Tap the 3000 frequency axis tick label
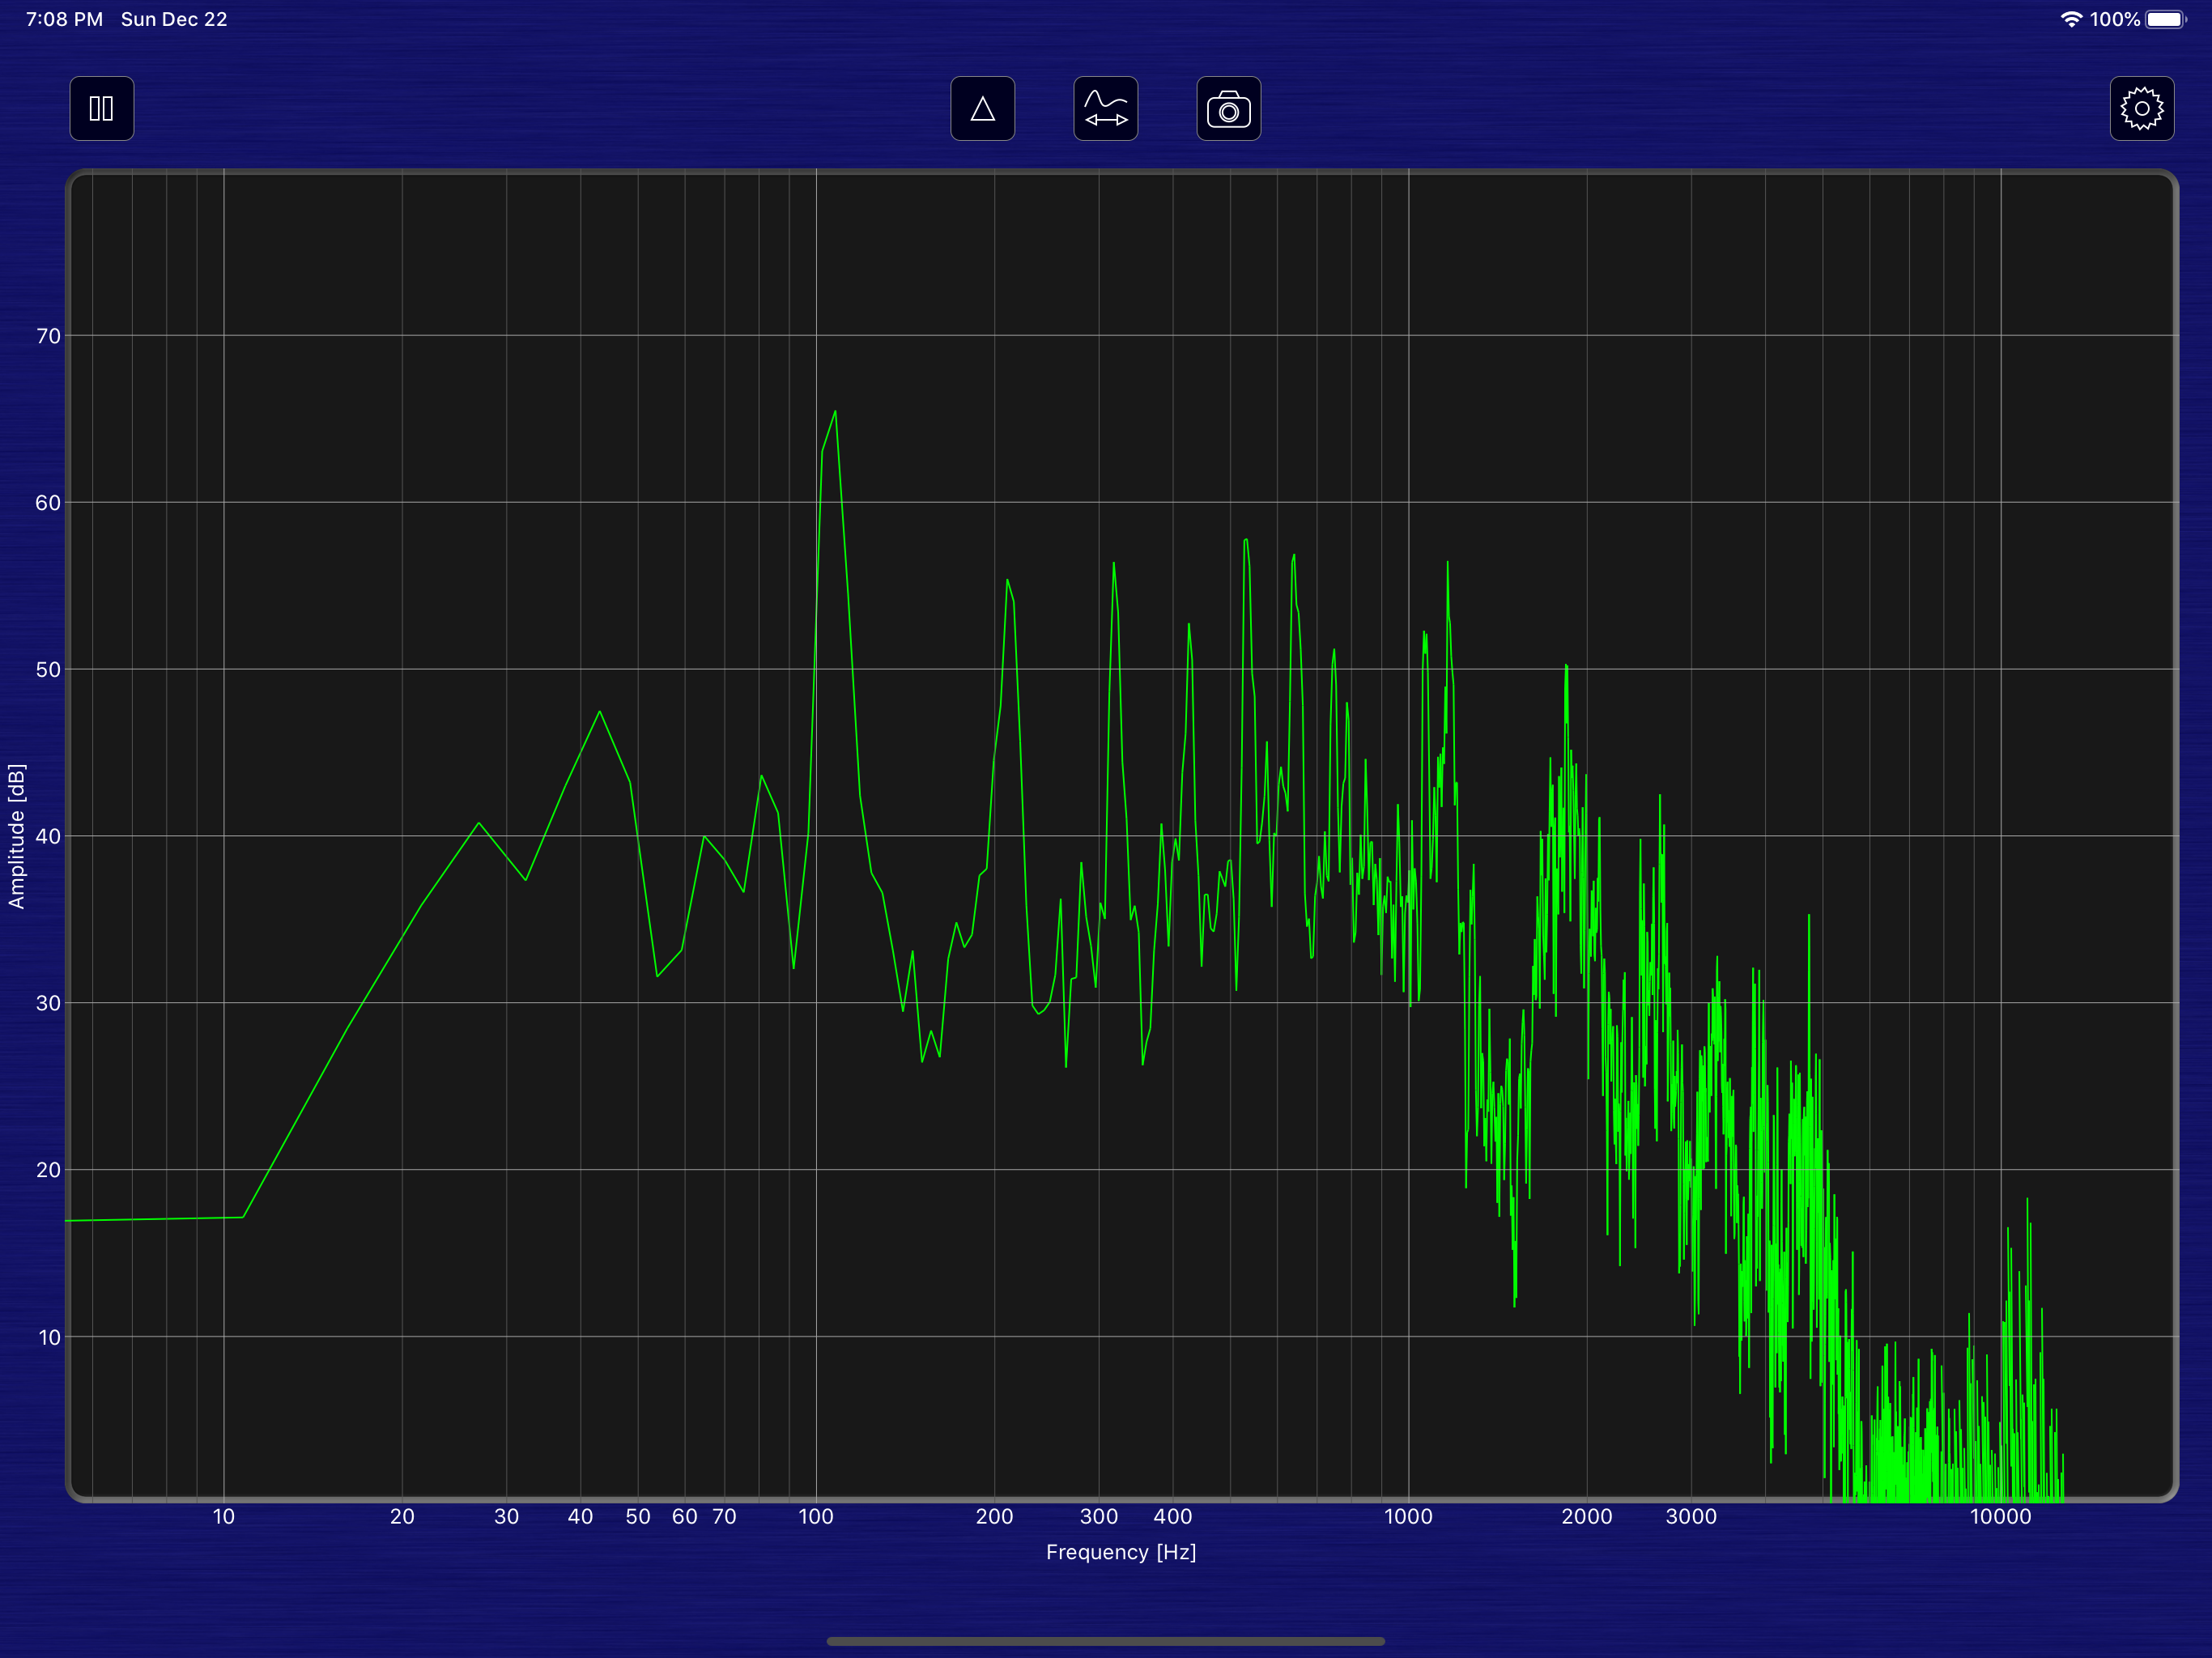Screen dimensions: 2212x1658 [x=1691, y=1516]
